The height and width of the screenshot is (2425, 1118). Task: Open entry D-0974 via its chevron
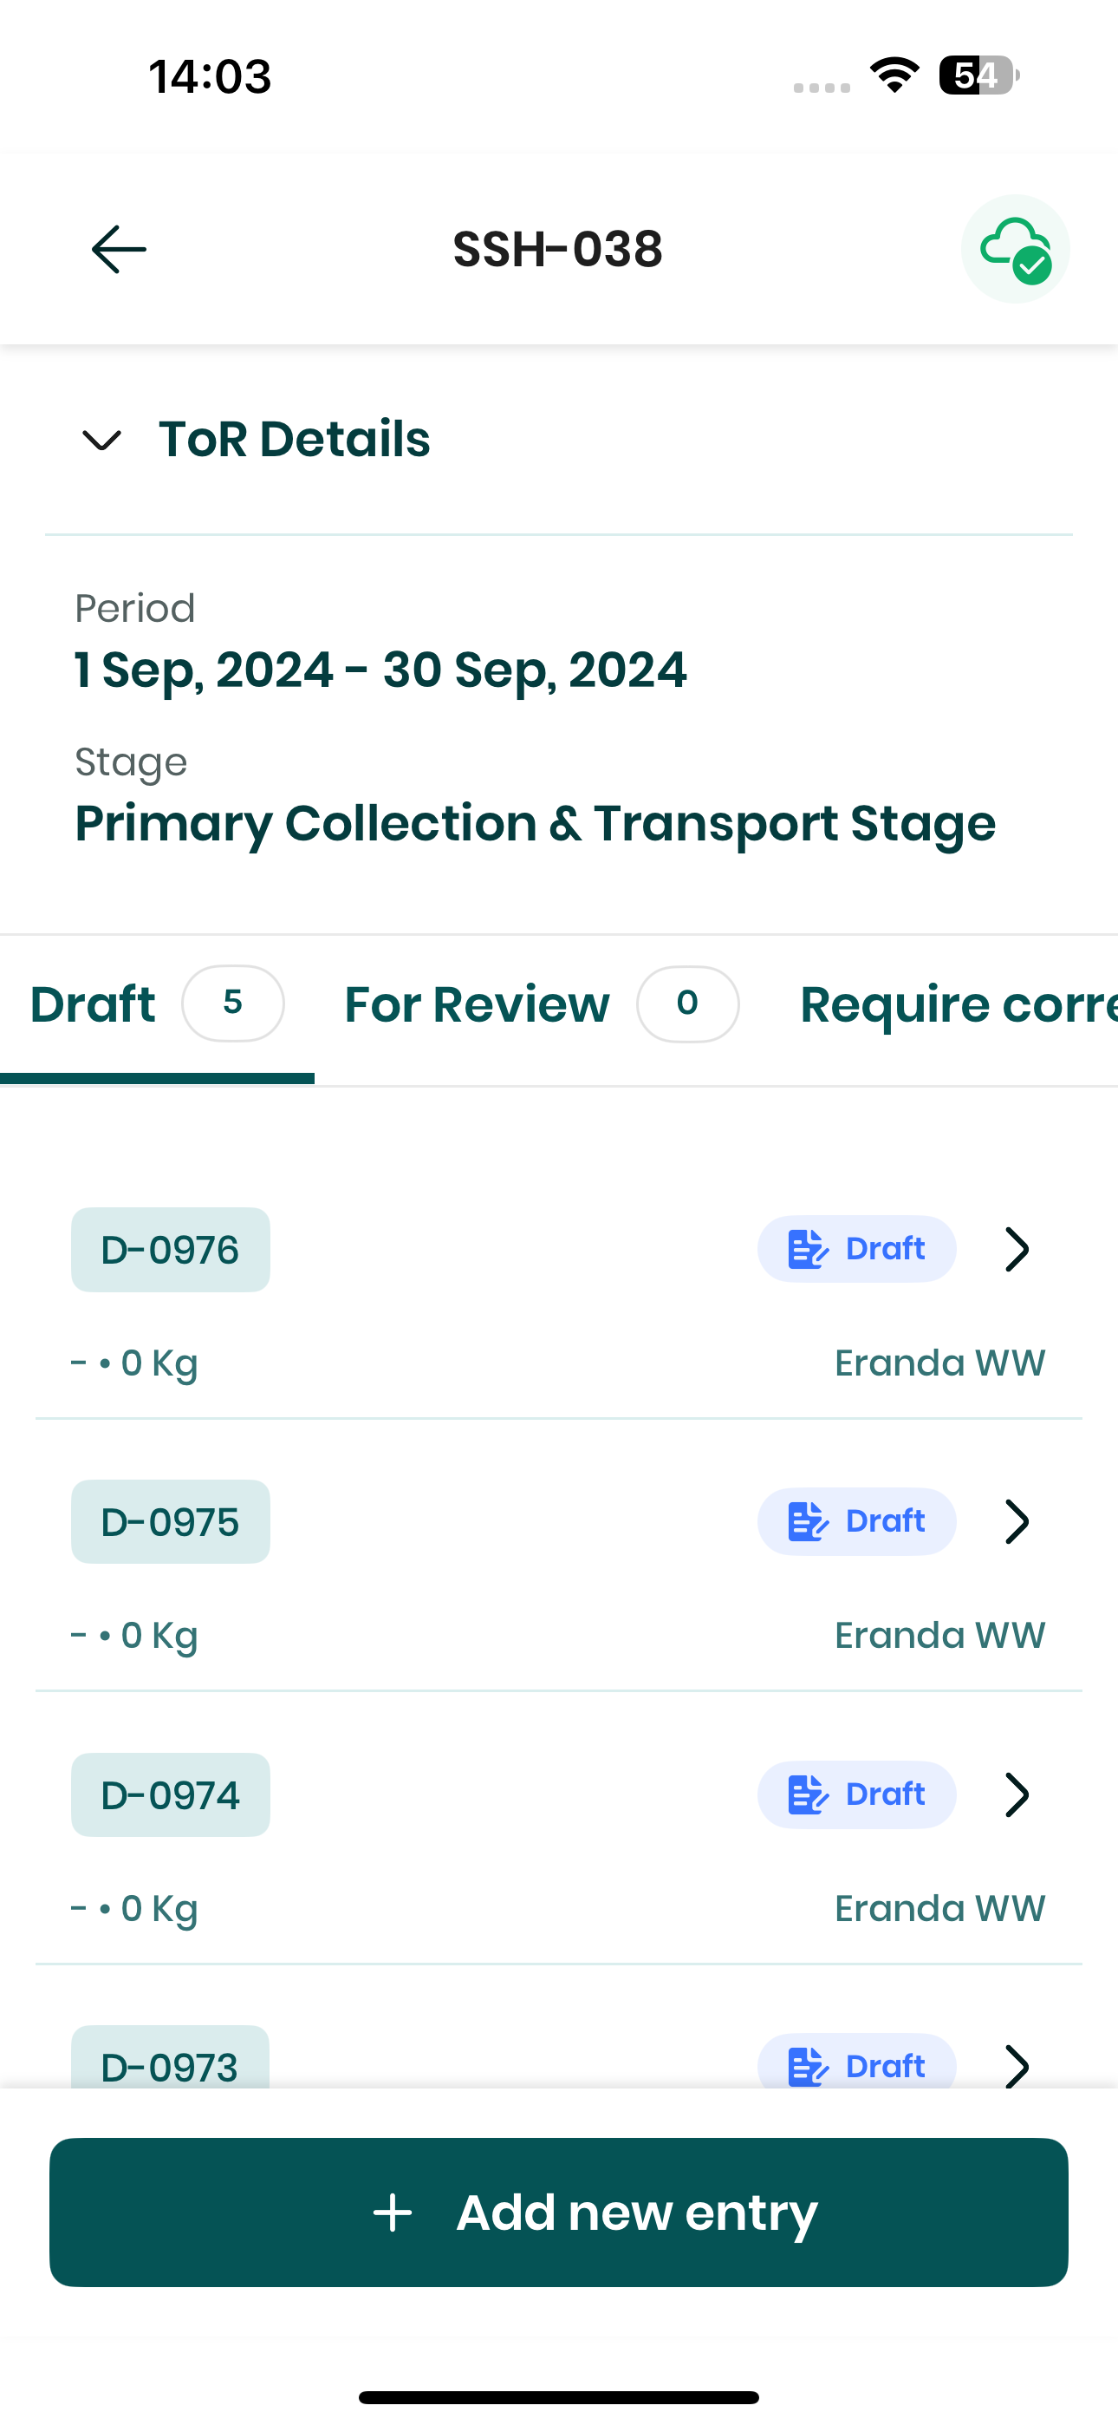point(1017,1794)
